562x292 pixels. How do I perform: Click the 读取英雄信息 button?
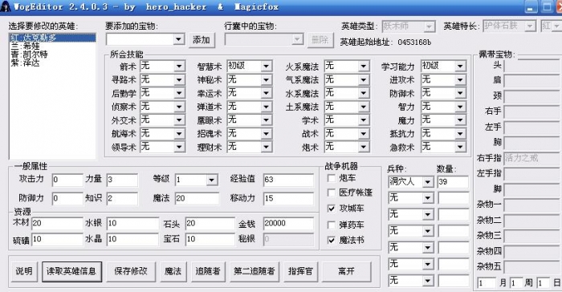point(71,271)
